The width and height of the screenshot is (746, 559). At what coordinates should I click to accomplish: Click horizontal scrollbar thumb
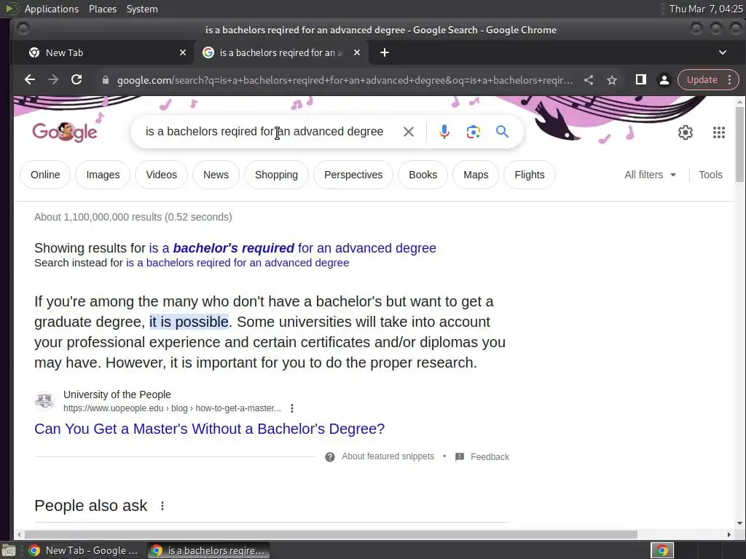[331, 535]
